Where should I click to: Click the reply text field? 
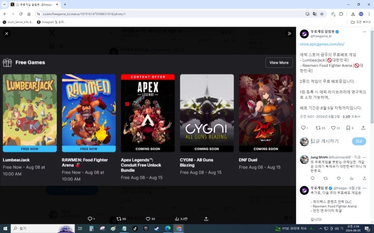(330, 141)
